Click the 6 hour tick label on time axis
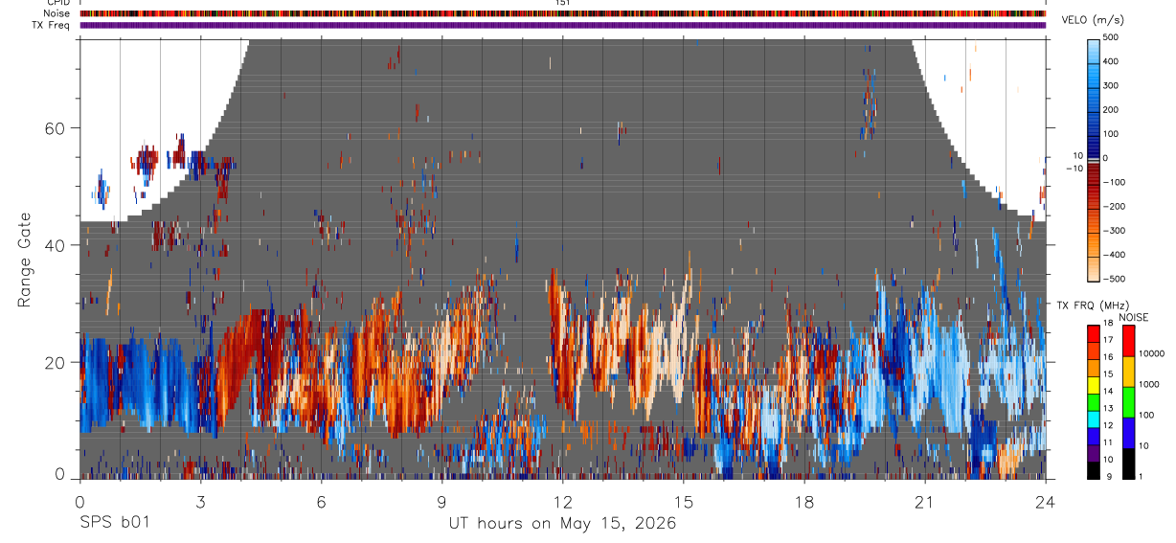 321,502
